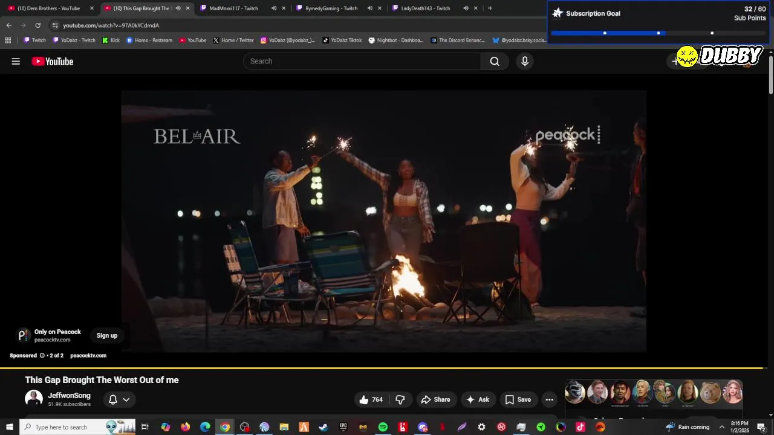Image resolution: width=774 pixels, height=435 pixels.
Task: Open the ad info icon next to Sponsored
Action: 42,355
